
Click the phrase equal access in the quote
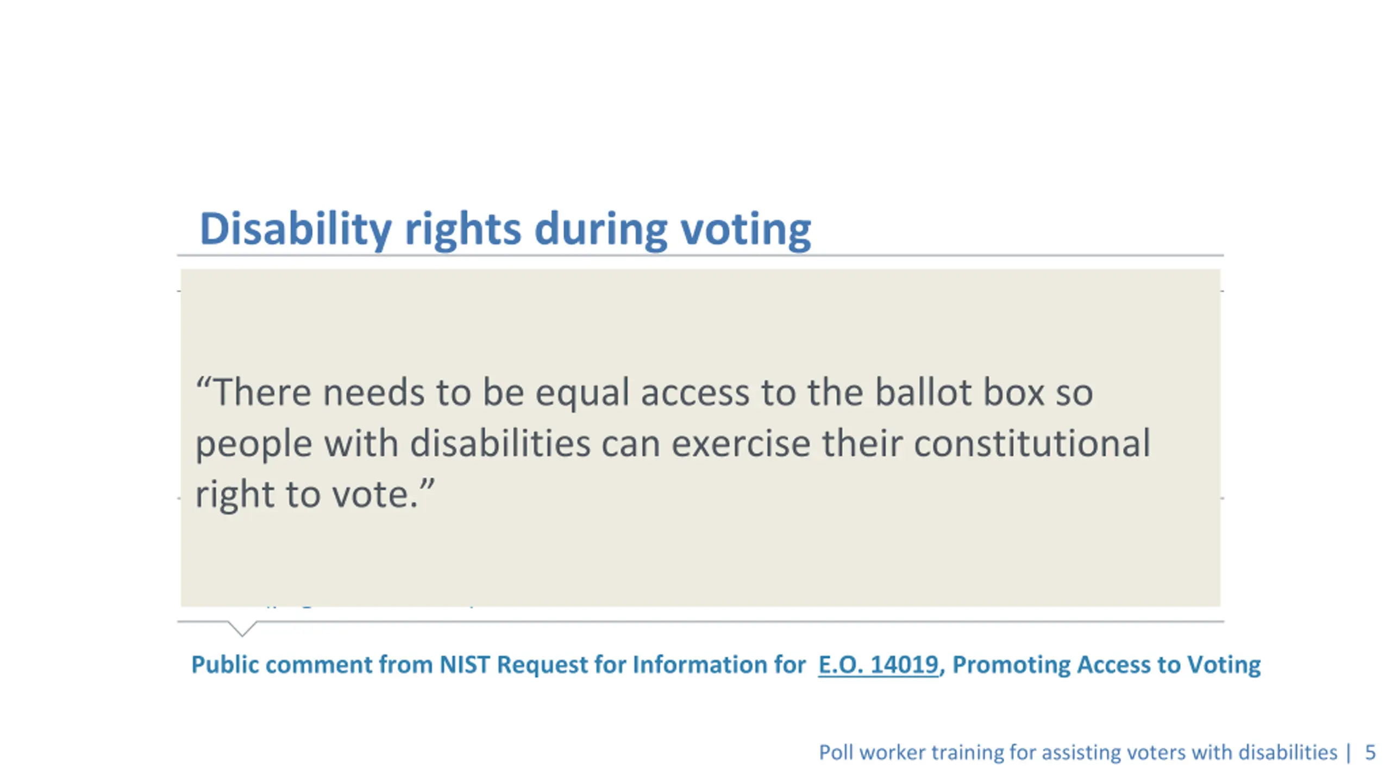pyautogui.click(x=643, y=393)
